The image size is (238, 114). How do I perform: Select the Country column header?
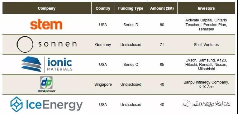[103, 8]
